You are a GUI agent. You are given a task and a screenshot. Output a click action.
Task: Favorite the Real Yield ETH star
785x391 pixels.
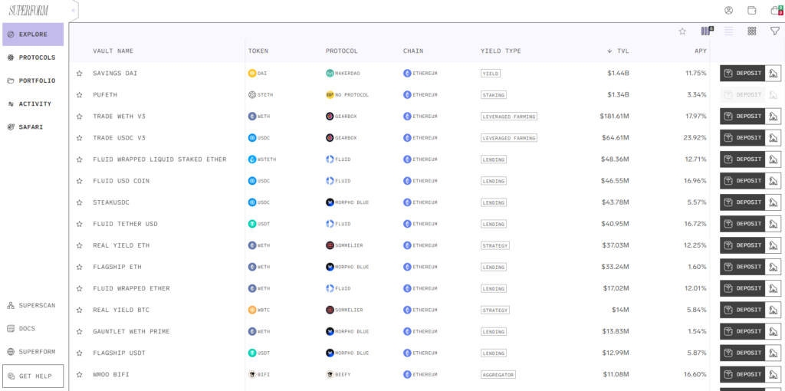tap(79, 245)
